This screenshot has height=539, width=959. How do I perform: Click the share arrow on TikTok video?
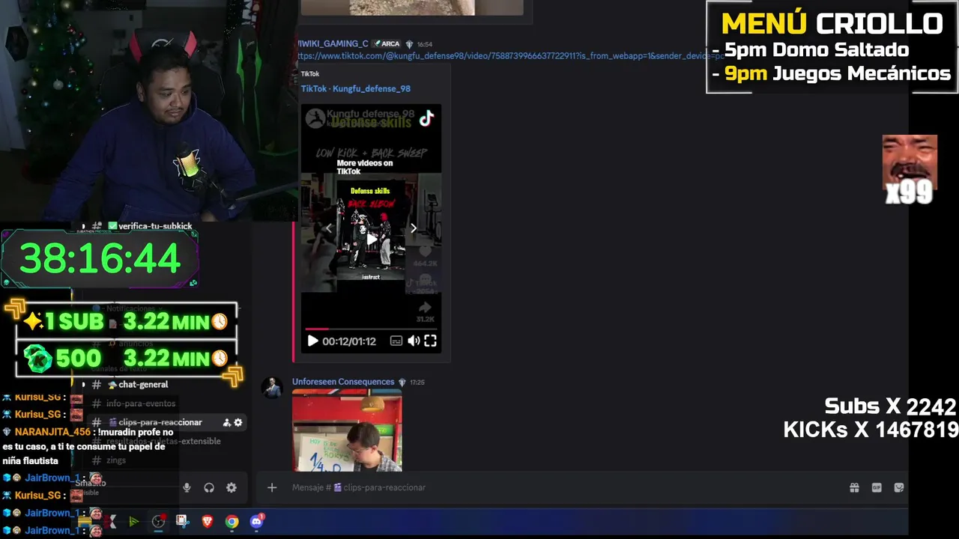[425, 308]
